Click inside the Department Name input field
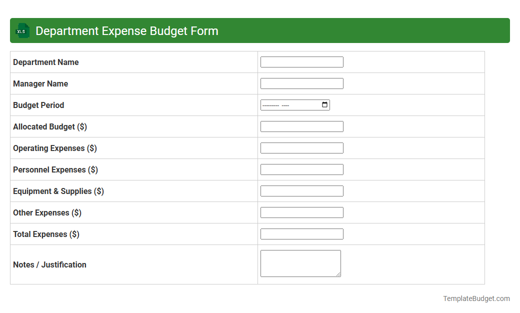Image resolution: width=520 pixels, height=313 pixels. point(301,61)
